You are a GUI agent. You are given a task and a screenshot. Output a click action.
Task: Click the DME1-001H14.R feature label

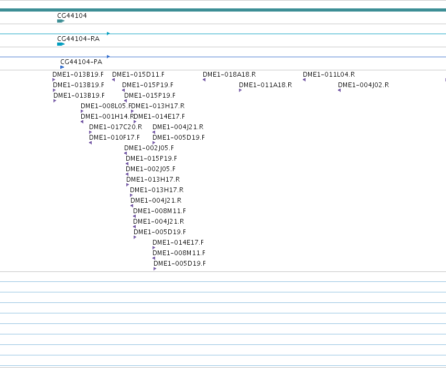107,117
